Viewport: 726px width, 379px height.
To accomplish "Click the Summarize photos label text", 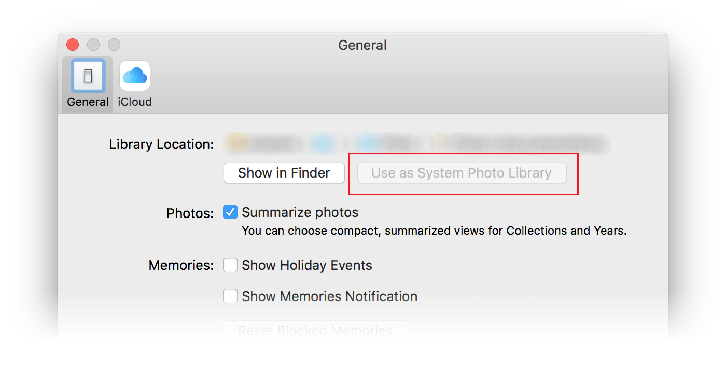I will (x=300, y=212).
